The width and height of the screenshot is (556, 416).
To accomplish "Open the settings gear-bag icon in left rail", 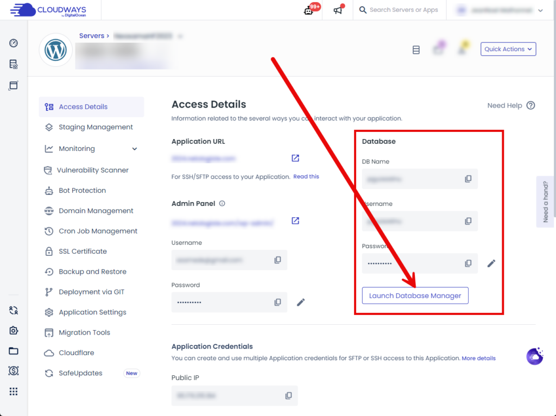I will point(14,331).
